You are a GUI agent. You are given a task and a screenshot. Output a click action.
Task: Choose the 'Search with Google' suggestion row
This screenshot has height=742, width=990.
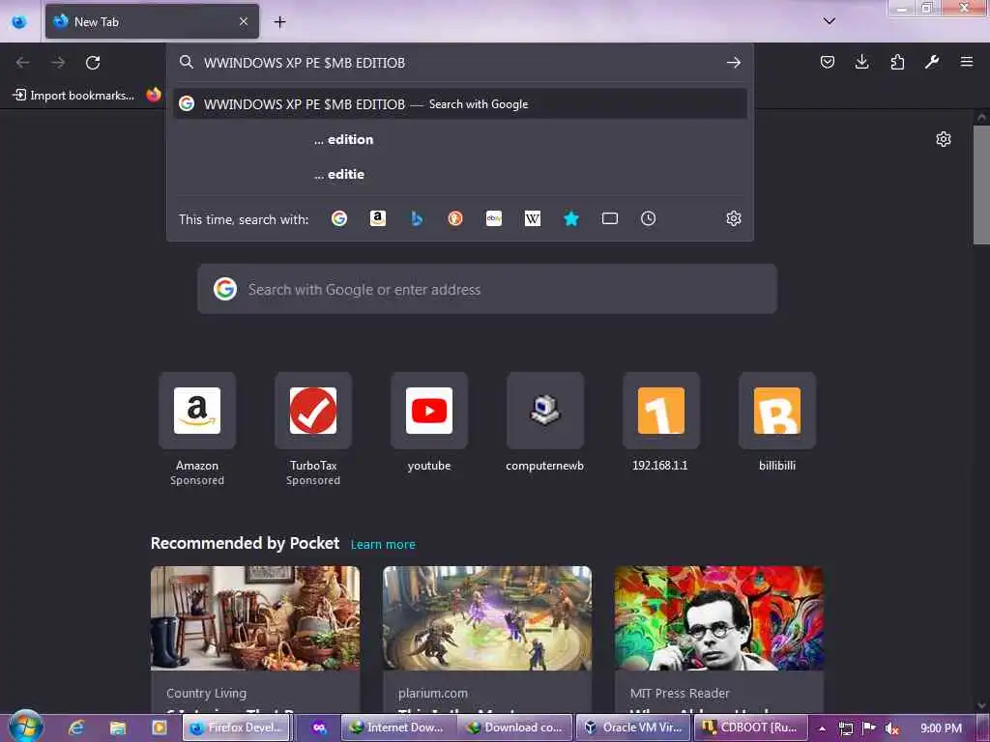coord(460,104)
